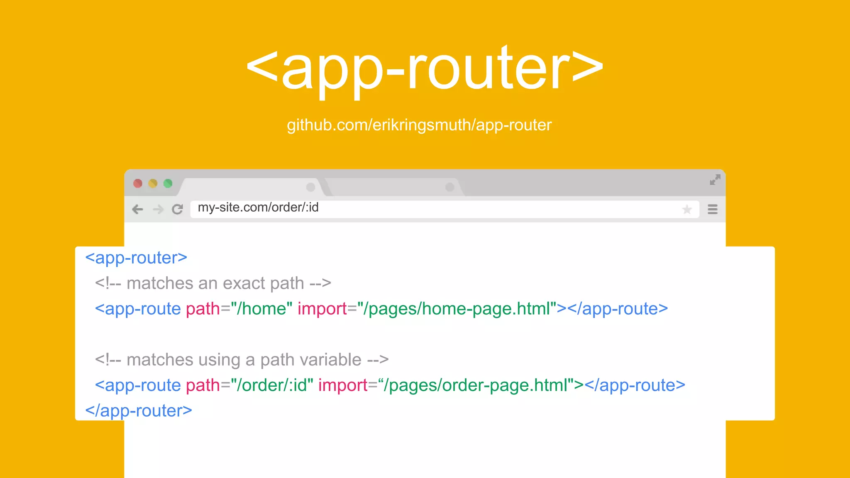Click the 'matches an exact path' comment
The width and height of the screenshot is (850, 478).
213,283
